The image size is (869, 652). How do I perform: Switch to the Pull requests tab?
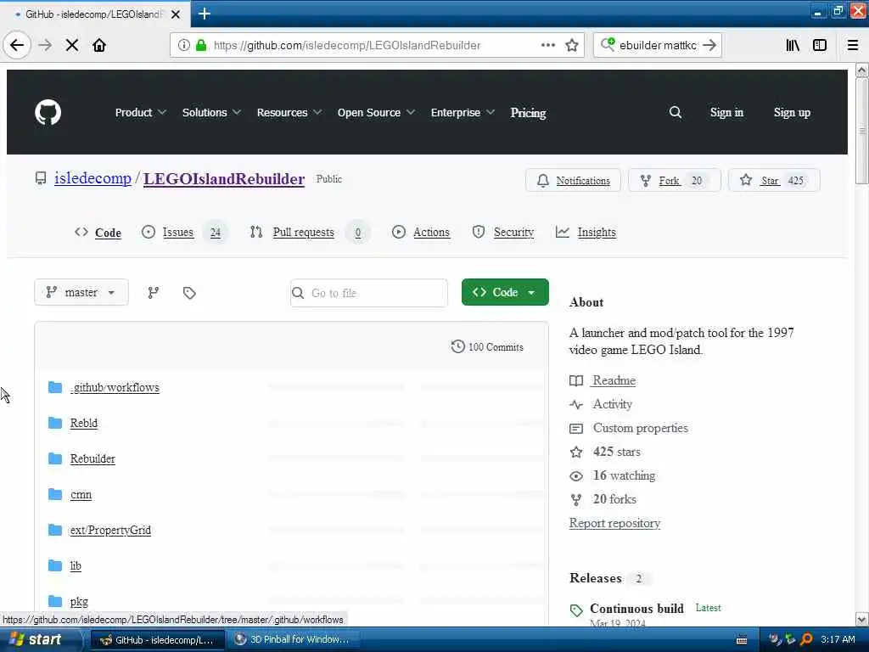coord(309,233)
